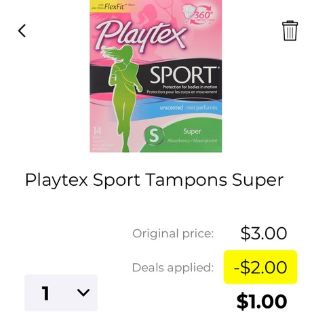Click the 360° protection badge on package
This screenshot has height=312, width=312.
[x=199, y=14]
